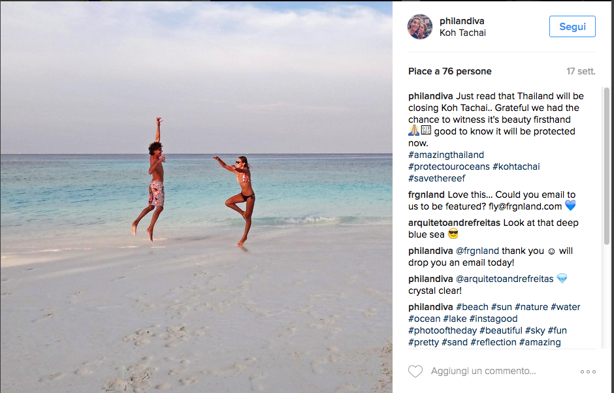This screenshot has width=614, height=393.
Task: Like the post with the heart icon
Action: pyautogui.click(x=415, y=371)
